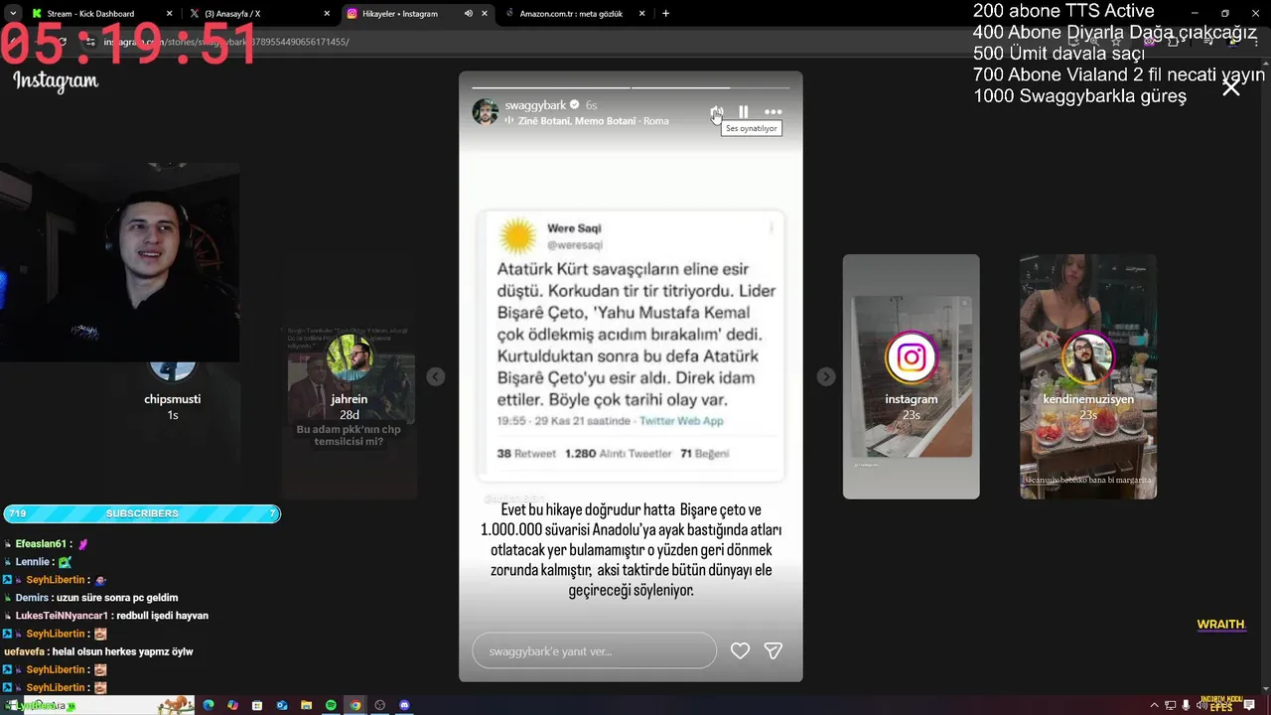Open Microsoft Store from the taskbar

257,705
